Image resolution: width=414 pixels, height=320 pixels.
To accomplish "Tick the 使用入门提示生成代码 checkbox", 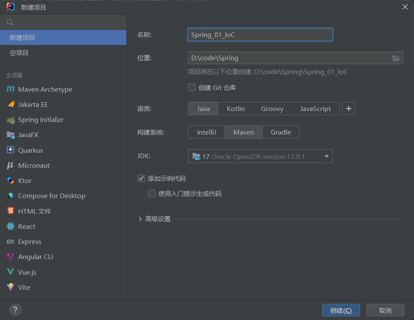I will click(x=152, y=193).
